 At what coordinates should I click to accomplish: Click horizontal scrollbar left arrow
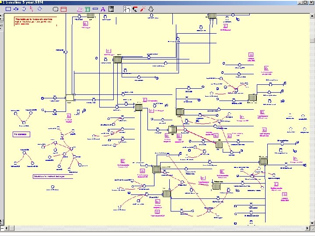7,228
